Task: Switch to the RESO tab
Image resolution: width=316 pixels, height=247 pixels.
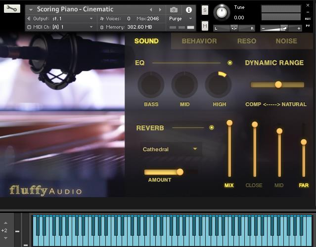Action: pos(247,41)
